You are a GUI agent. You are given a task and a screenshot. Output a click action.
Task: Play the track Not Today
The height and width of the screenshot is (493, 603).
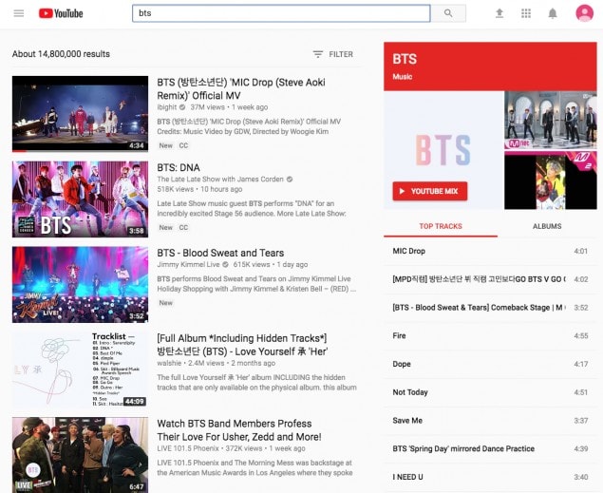click(x=410, y=392)
